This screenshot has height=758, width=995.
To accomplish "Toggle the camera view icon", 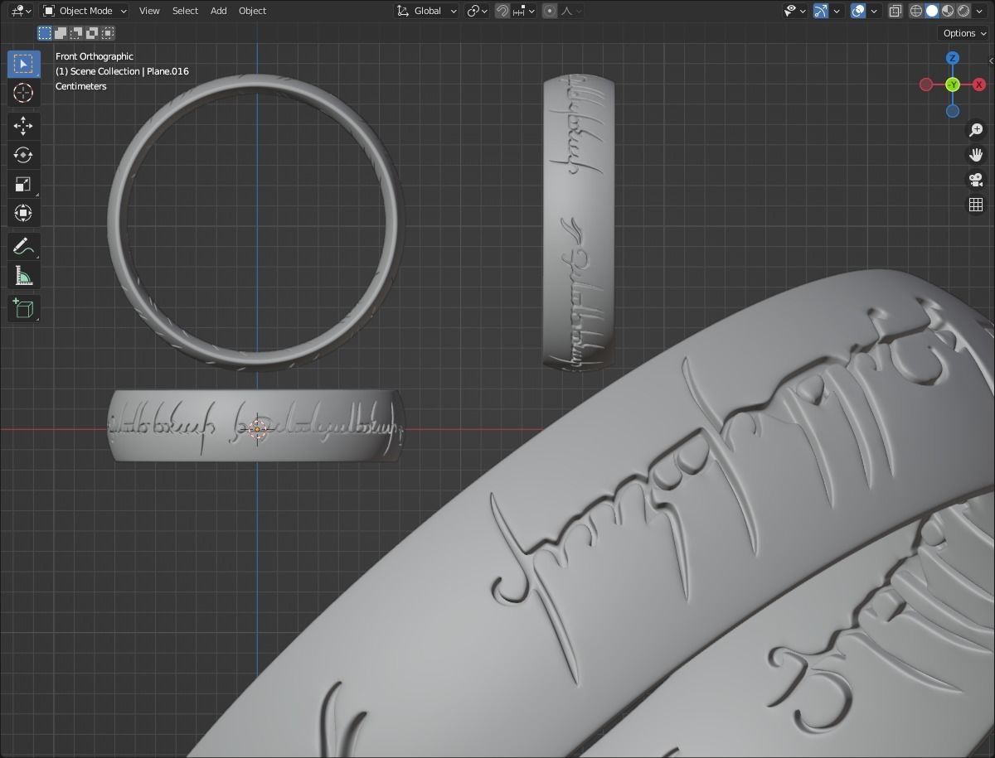I will pos(976,180).
